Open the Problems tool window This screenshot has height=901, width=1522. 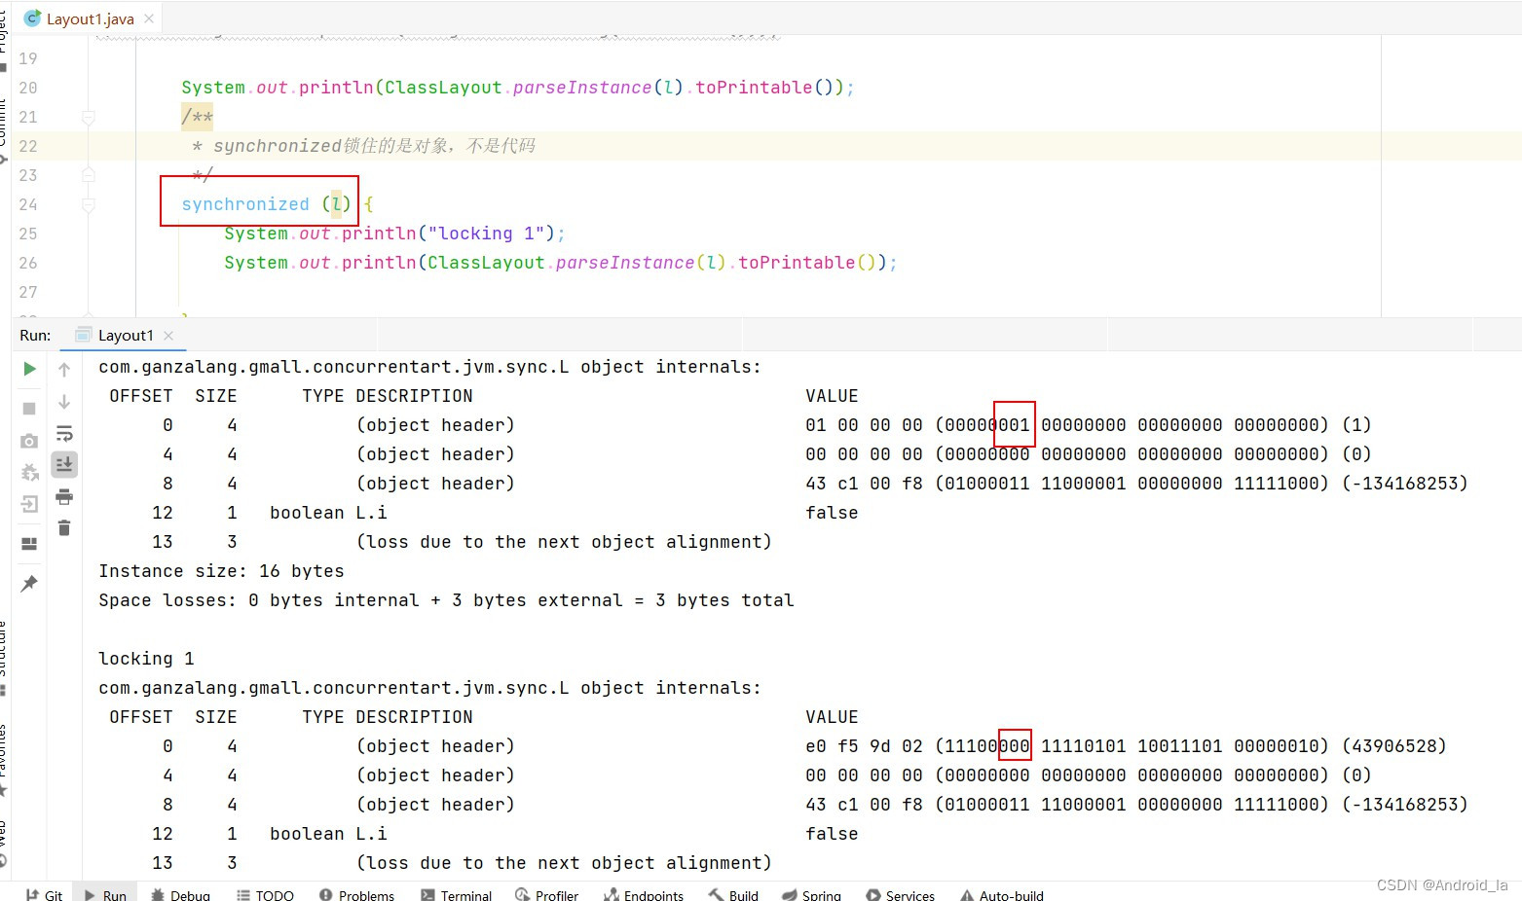tap(356, 894)
